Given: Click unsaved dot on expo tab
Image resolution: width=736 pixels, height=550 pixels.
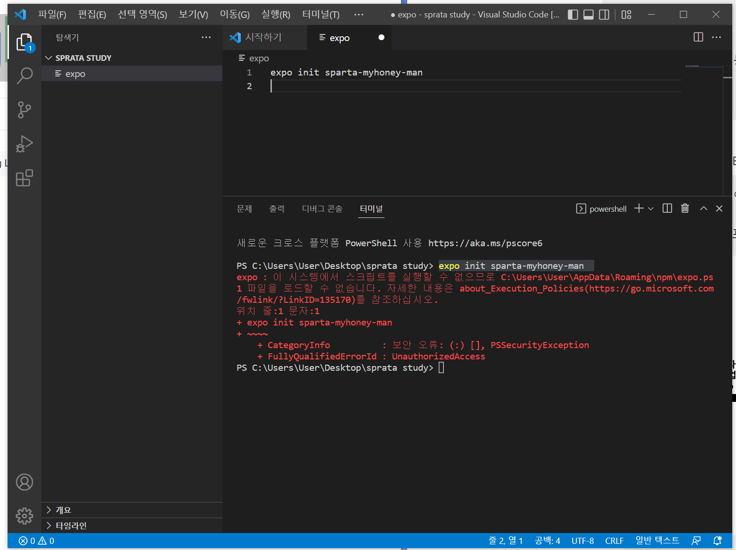Looking at the screenshot, I should pos(381,37).
